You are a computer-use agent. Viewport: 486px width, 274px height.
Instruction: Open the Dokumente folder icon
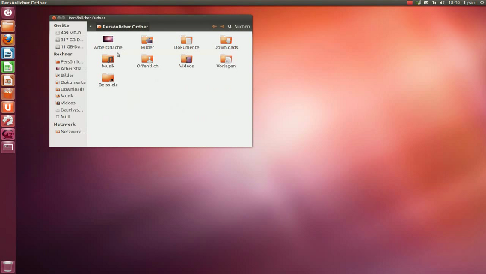[186, 42]
